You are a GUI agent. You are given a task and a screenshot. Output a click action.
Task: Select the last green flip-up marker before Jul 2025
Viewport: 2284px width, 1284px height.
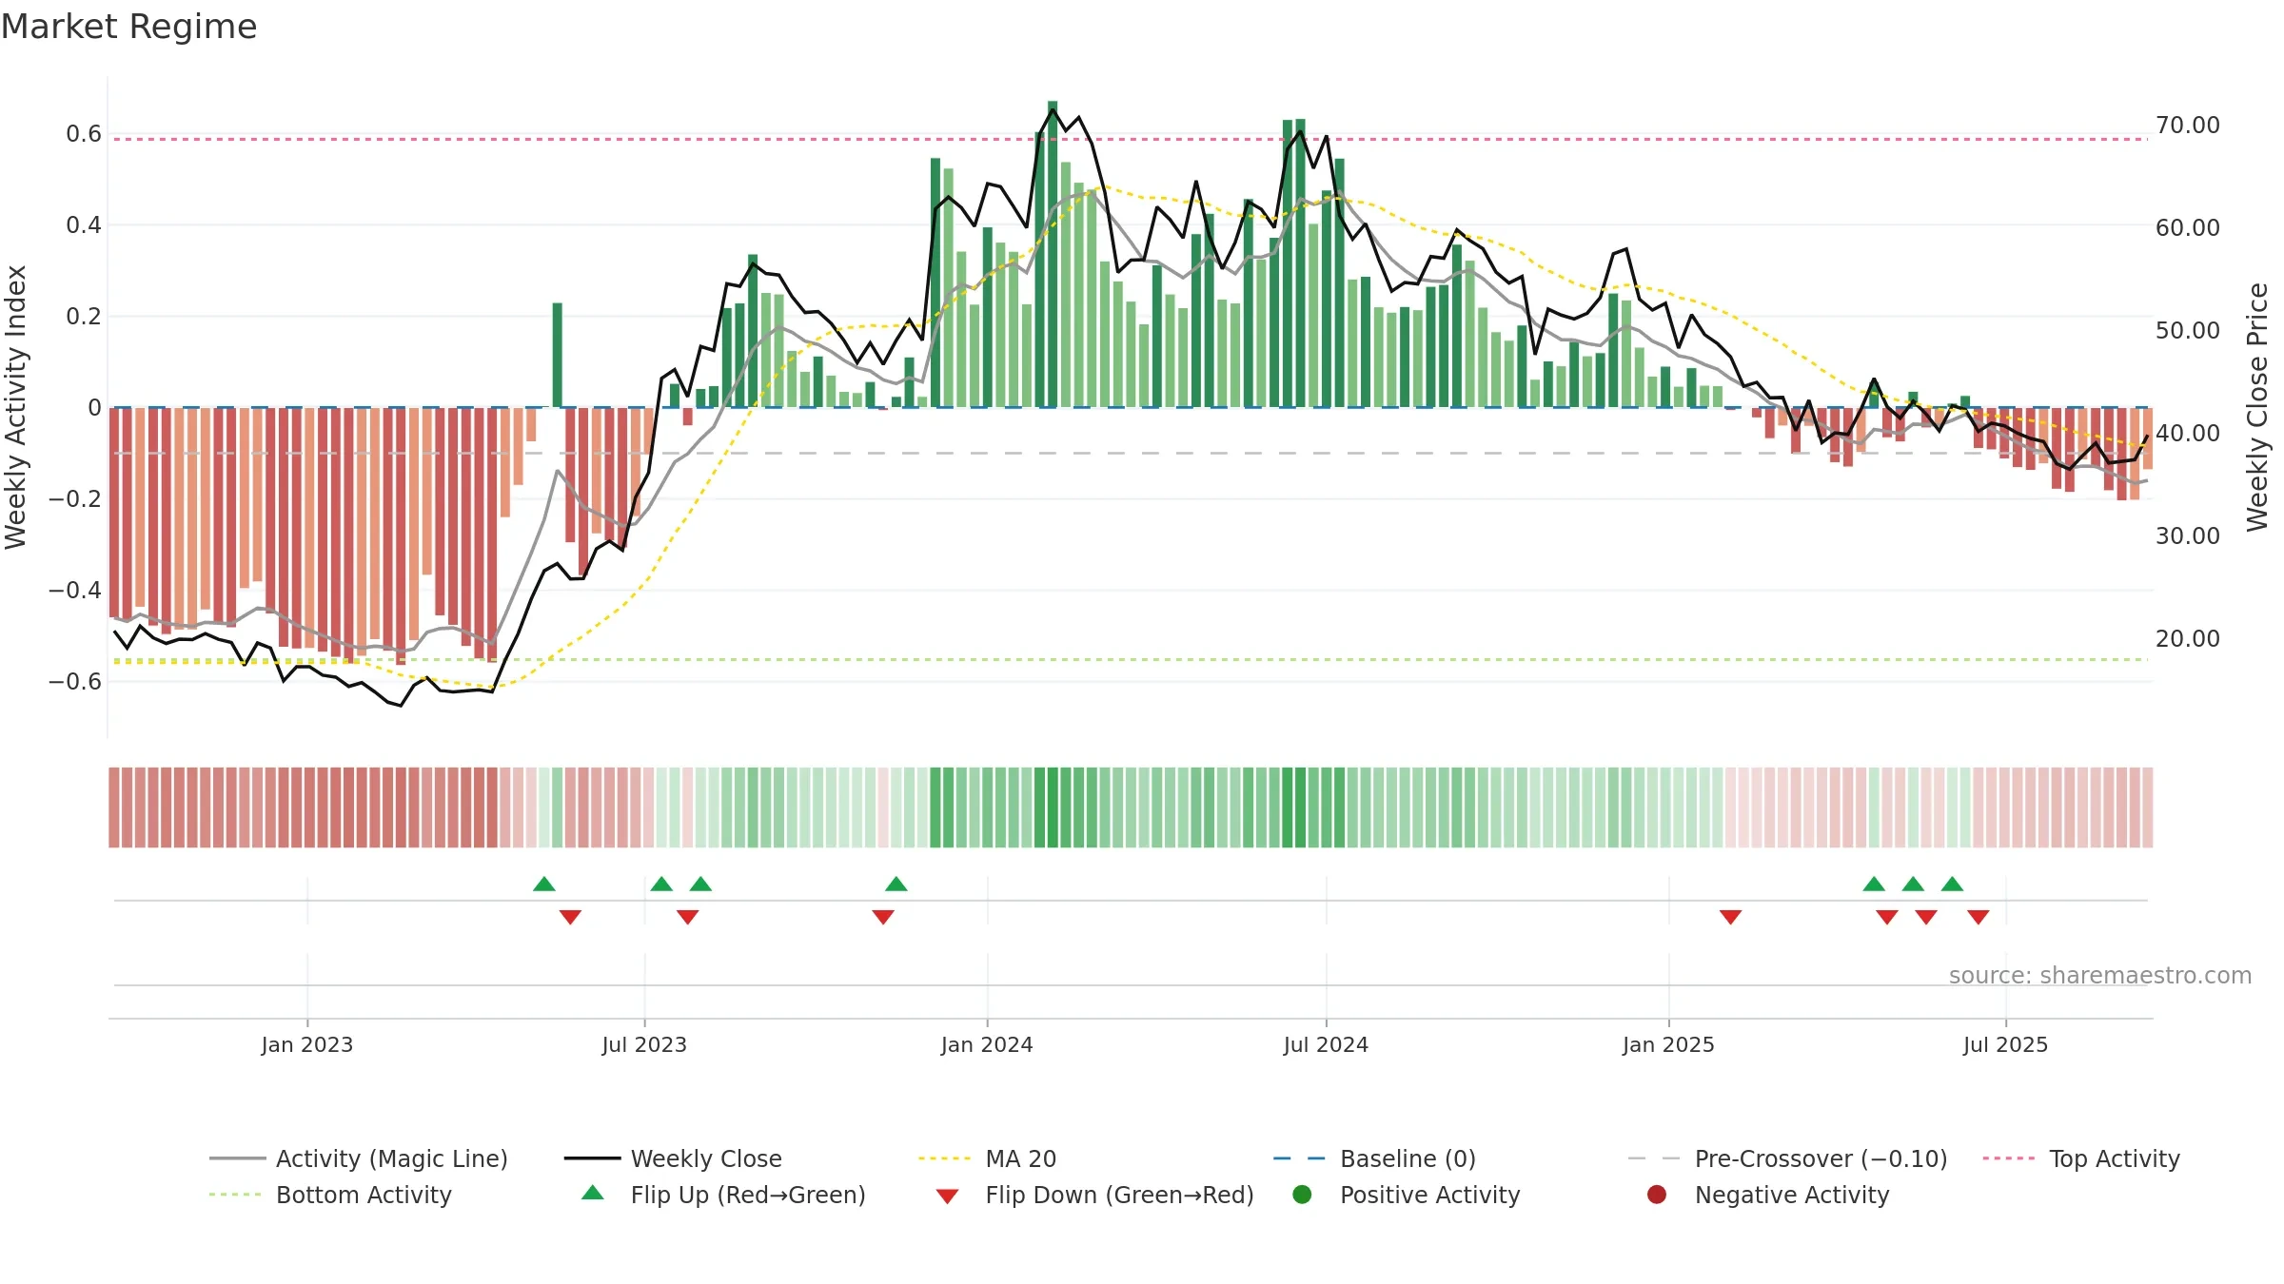click(x=1952, y=885)
